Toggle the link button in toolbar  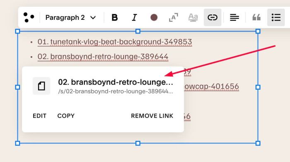click(213, 17)
